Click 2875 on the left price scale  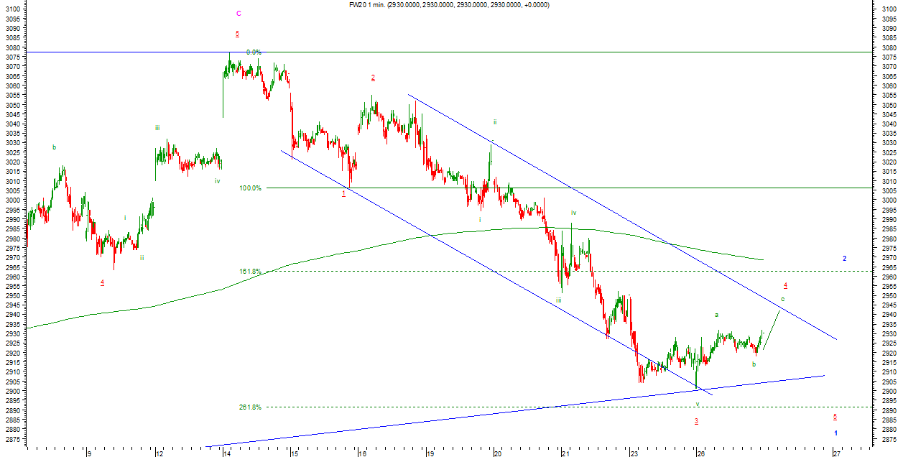tap(11, 438)
